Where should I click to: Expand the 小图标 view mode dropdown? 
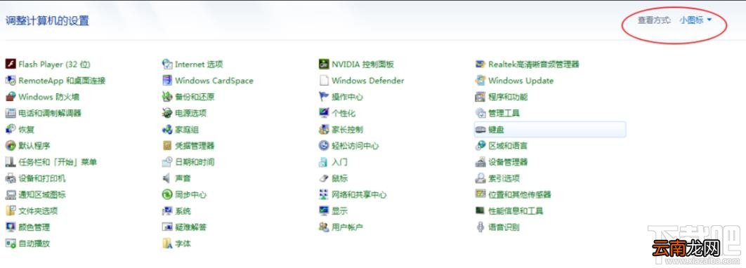695,20
